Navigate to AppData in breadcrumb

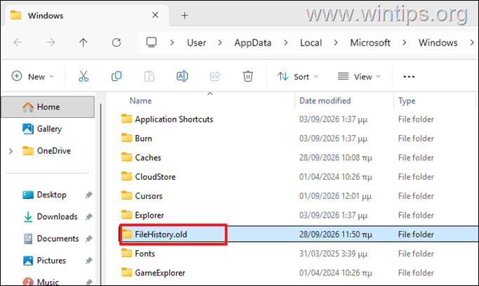pos(253,42)
